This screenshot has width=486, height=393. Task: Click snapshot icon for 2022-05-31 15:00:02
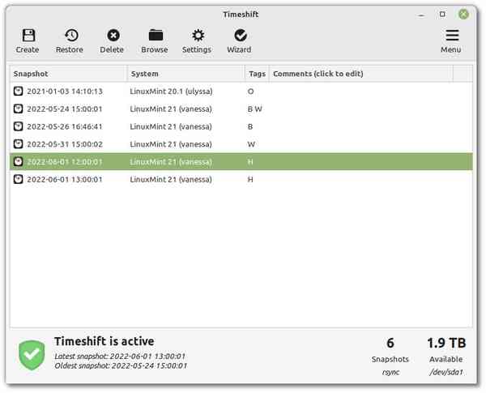(19, 144)
